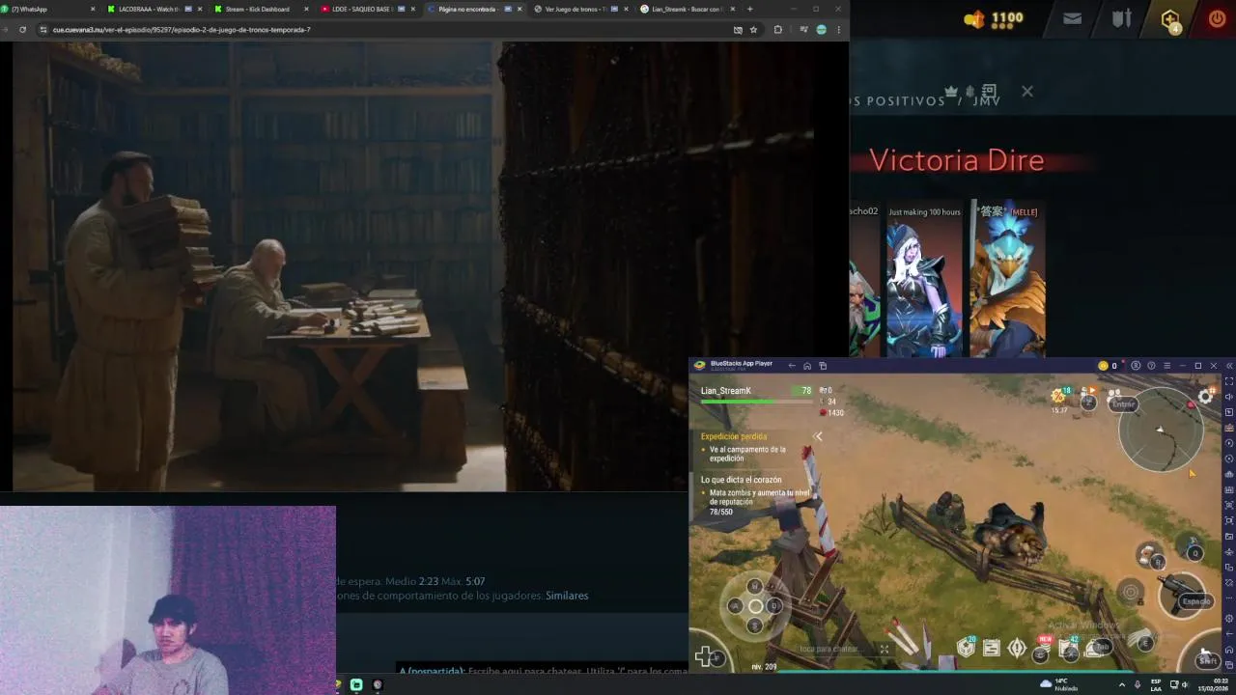Go back in BlueStacks title bar
Screen dimensions: 1236x695
(x=792, y=366)
